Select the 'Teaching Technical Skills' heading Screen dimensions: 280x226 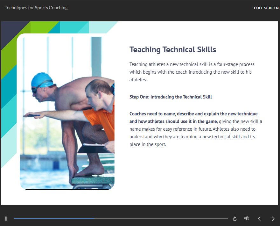pos(173,49)
